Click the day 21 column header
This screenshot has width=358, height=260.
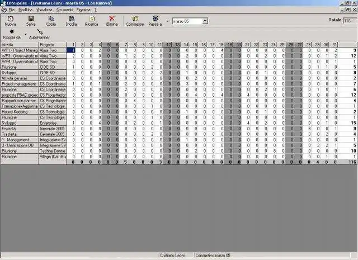click(x=246, y=45)
